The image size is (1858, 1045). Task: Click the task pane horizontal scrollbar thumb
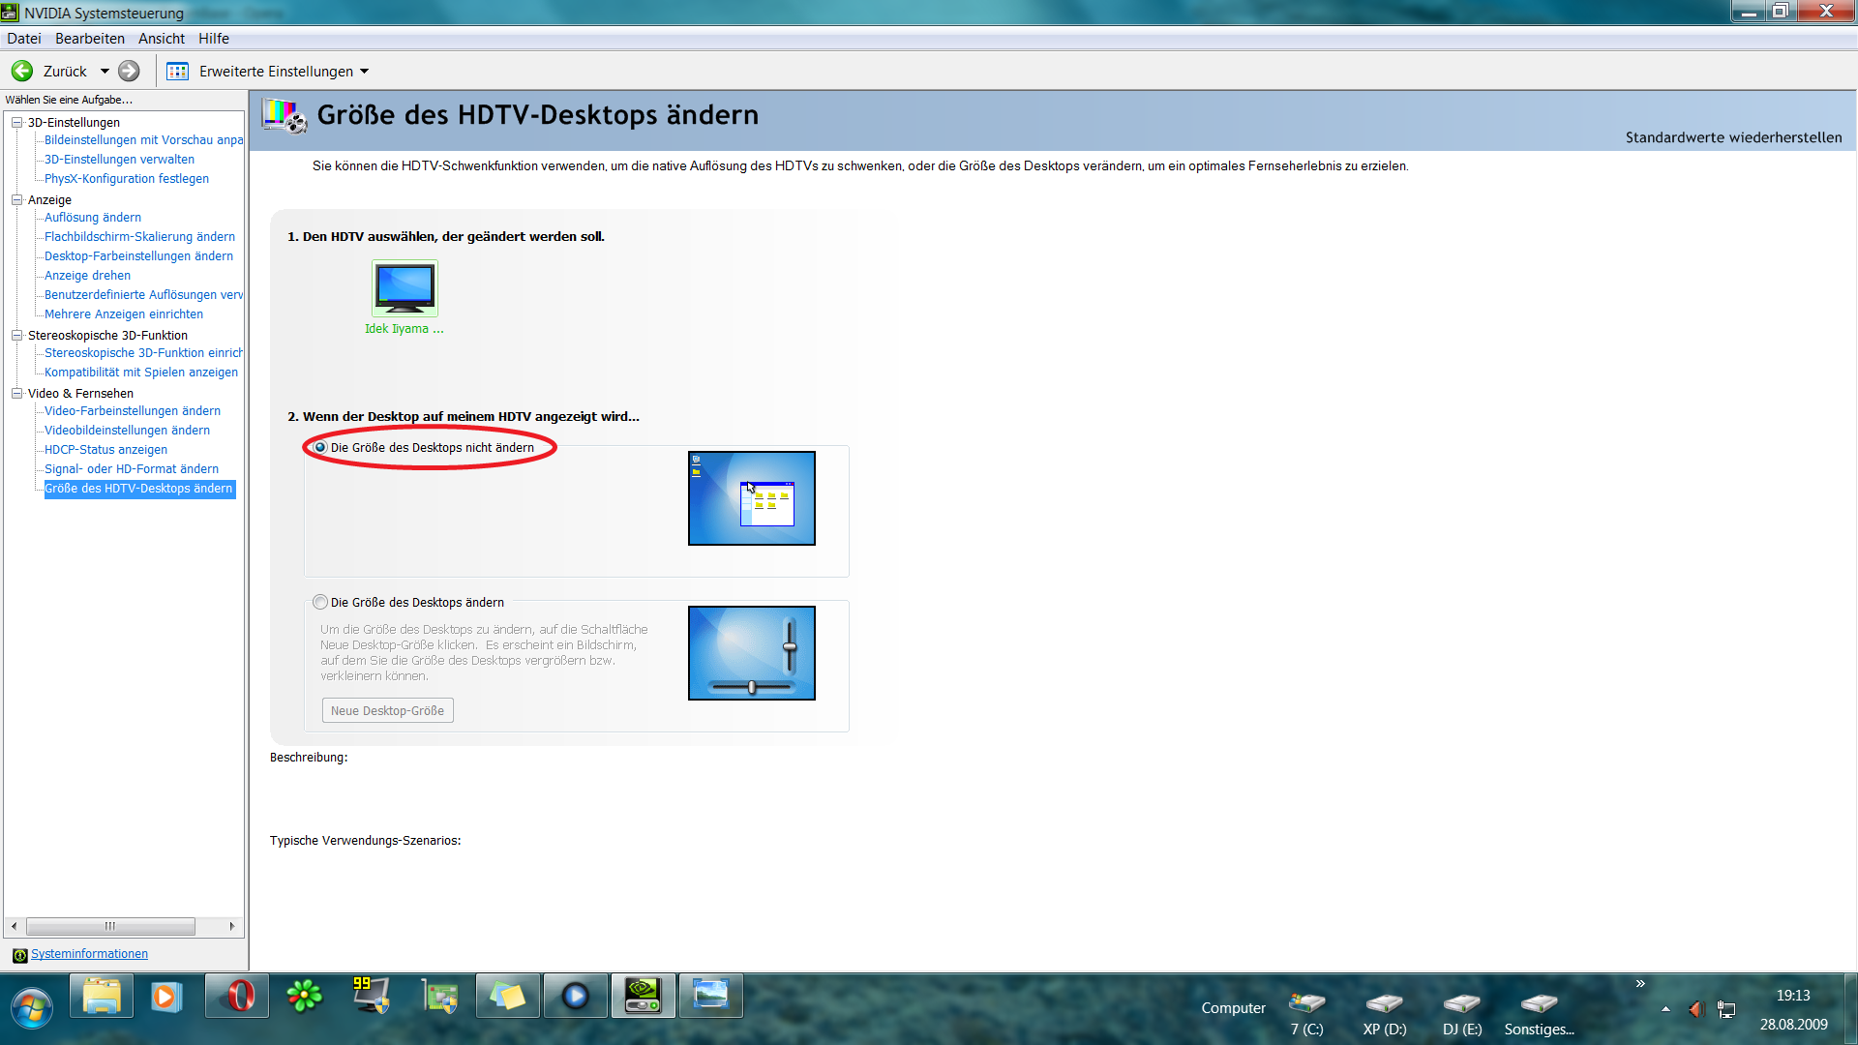110,926
